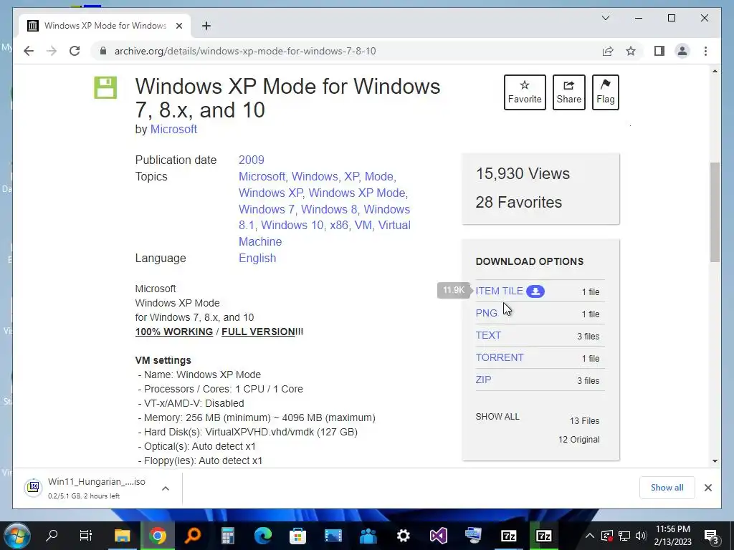Viewport: 734px width, 550px height.
Task: Click Chrome taskbar icon
Action: coord(158,536)
